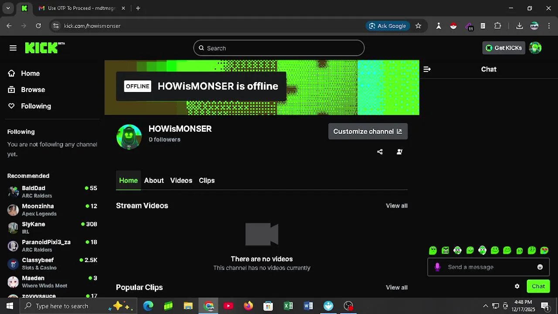Open Word from the taskbar
Viewport: 558px width, 314px height.
tap(308, 306)
